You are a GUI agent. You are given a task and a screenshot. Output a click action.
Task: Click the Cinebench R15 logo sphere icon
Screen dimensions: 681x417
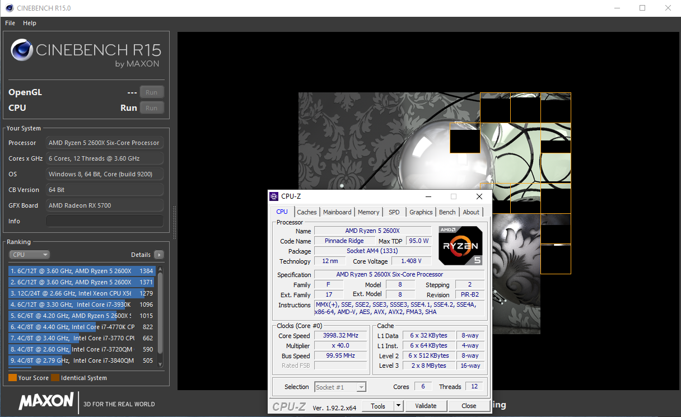[22, 50]
